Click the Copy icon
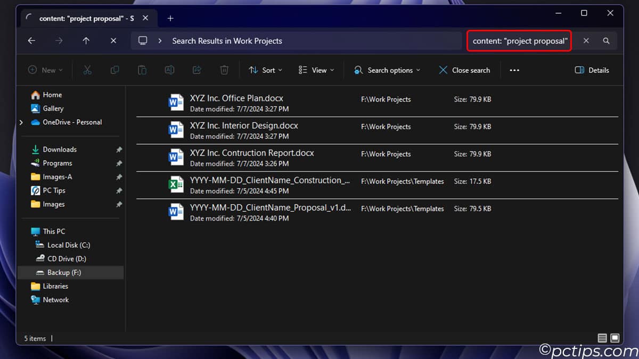 pos(114,70)
